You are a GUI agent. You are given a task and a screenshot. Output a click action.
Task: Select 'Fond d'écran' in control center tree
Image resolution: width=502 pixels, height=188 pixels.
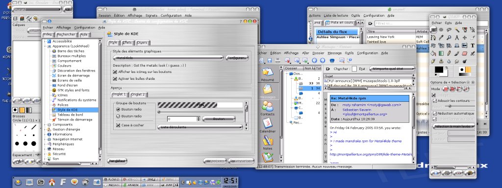tap(67, 85)
